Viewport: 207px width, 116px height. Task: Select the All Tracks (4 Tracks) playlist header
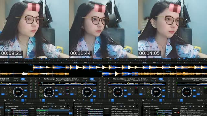point(12,106)
